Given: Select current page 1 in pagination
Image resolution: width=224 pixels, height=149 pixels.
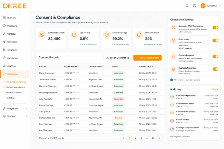Looking at the screenshot, I should pos(130,138).
